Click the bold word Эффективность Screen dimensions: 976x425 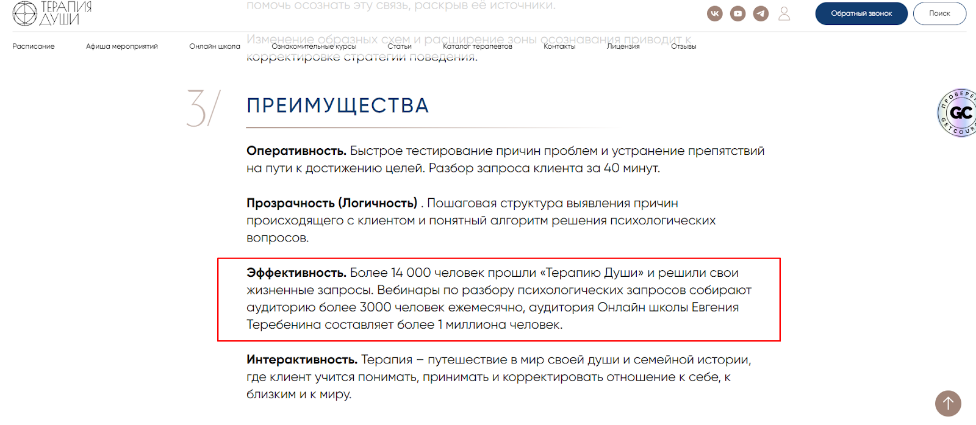click(x=296, y=273)
